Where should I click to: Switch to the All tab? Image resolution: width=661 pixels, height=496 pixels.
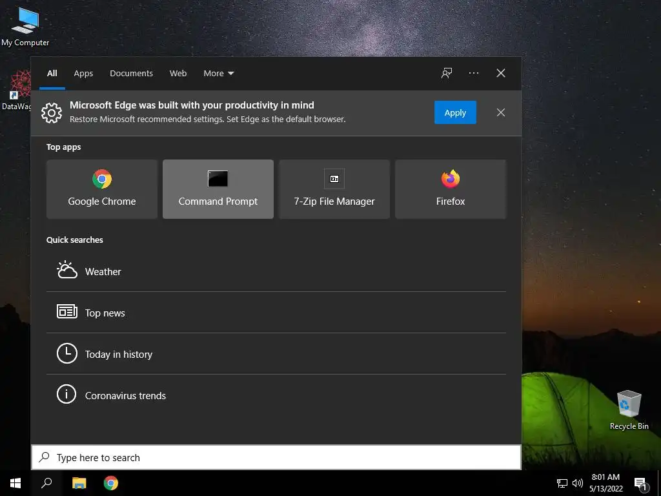[x=52, y=74]
